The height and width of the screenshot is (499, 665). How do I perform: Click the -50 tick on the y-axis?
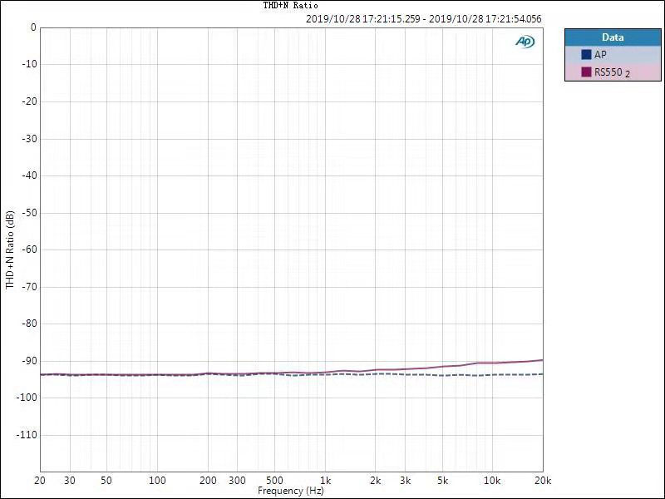coord(30,213)
